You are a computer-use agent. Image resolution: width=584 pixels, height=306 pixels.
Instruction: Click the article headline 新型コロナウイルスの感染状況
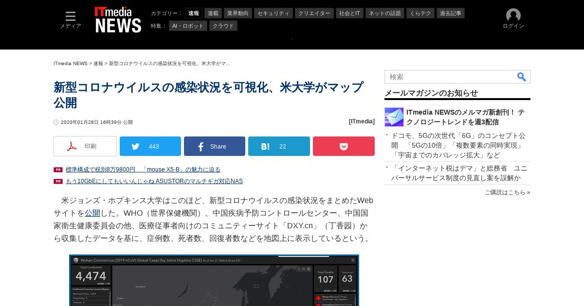(208, 95)
